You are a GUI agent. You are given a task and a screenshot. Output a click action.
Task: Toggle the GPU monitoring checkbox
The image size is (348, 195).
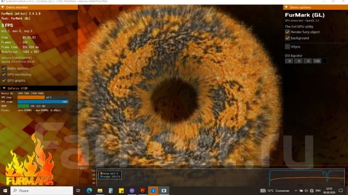(x=4, y=75)
